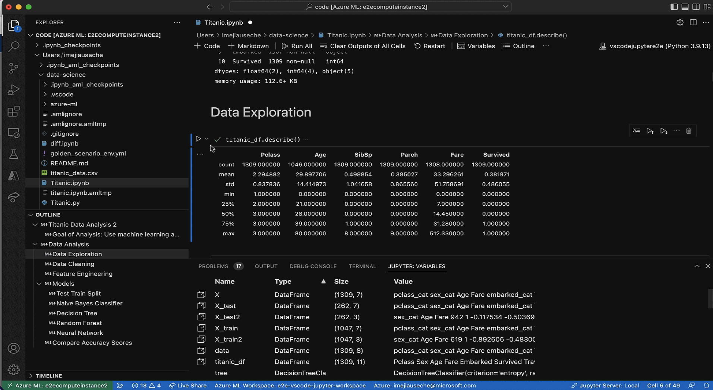
Task: Toggle Variables view in notebook toolbar
Action: tap(476, 46)
